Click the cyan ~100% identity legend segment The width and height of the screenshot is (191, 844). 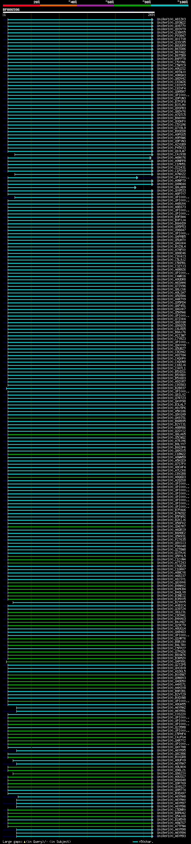point(170,5)
